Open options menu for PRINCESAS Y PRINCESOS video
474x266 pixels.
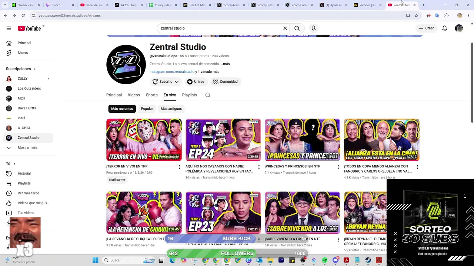pyautogui.click(x=338, y=167)
